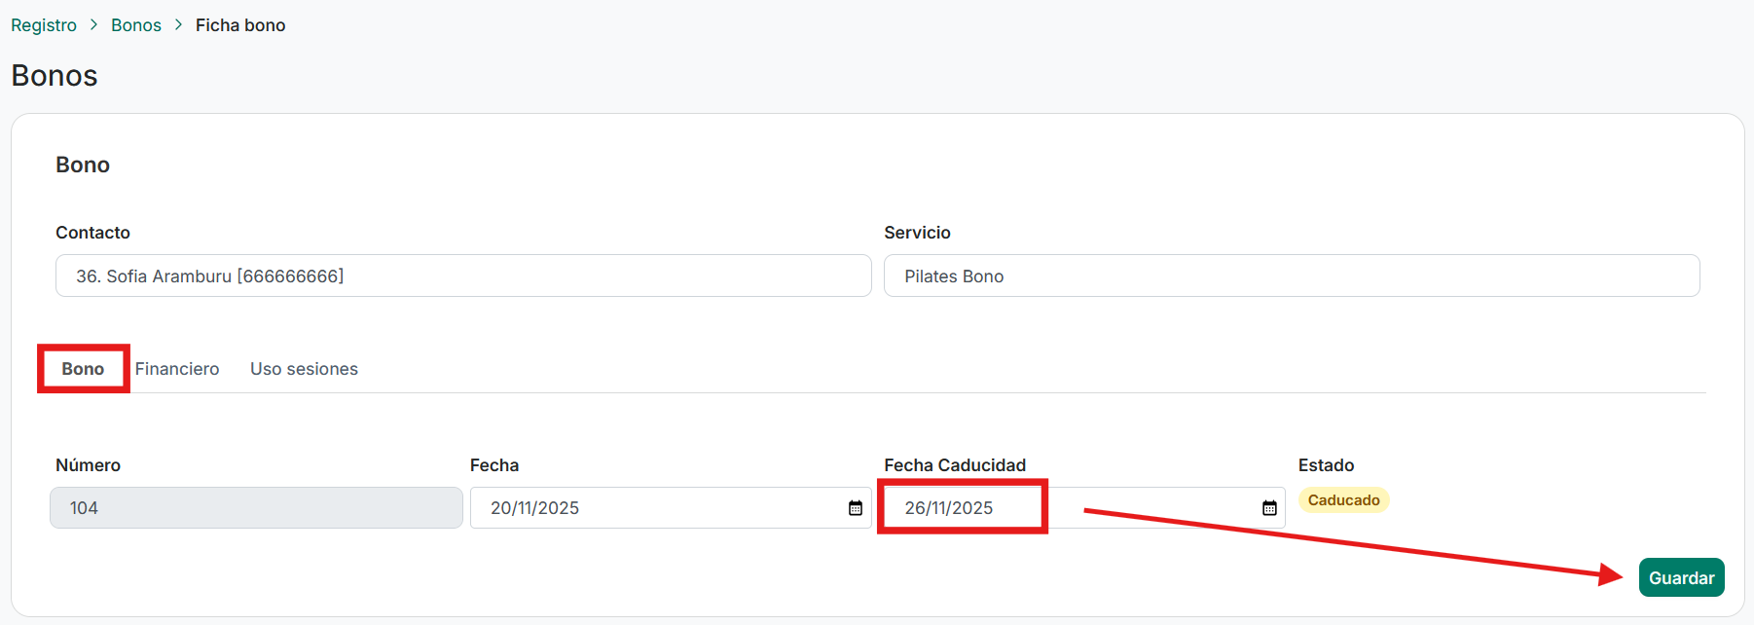Focus the Fecha date input 20/11/2025
This screenshot has width=1754, height=625.
[x=652, y=508]
